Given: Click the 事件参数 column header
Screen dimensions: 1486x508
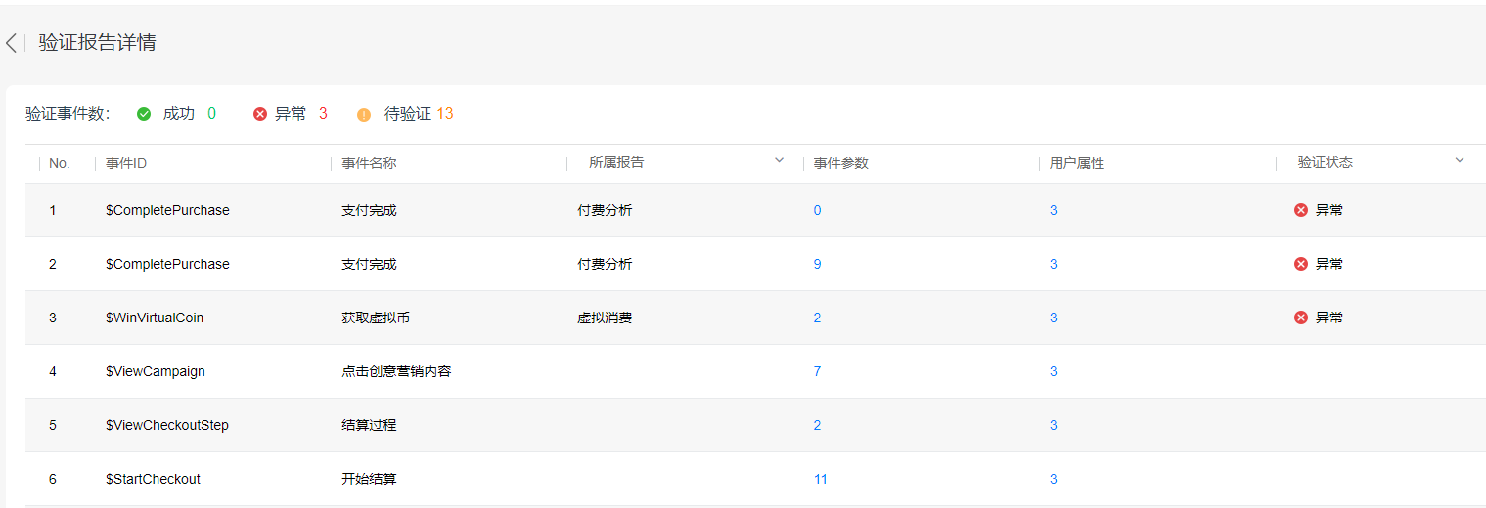Looking at the screenshot, I should pyautogui.click(x=840, y=163).
